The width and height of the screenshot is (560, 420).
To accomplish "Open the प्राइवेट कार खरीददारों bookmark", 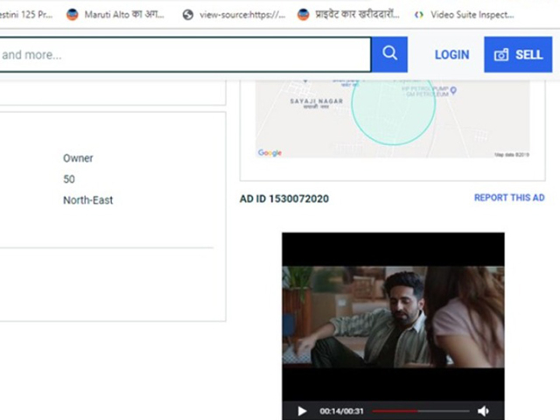I will pyautogui.click(x=348, y=15).
